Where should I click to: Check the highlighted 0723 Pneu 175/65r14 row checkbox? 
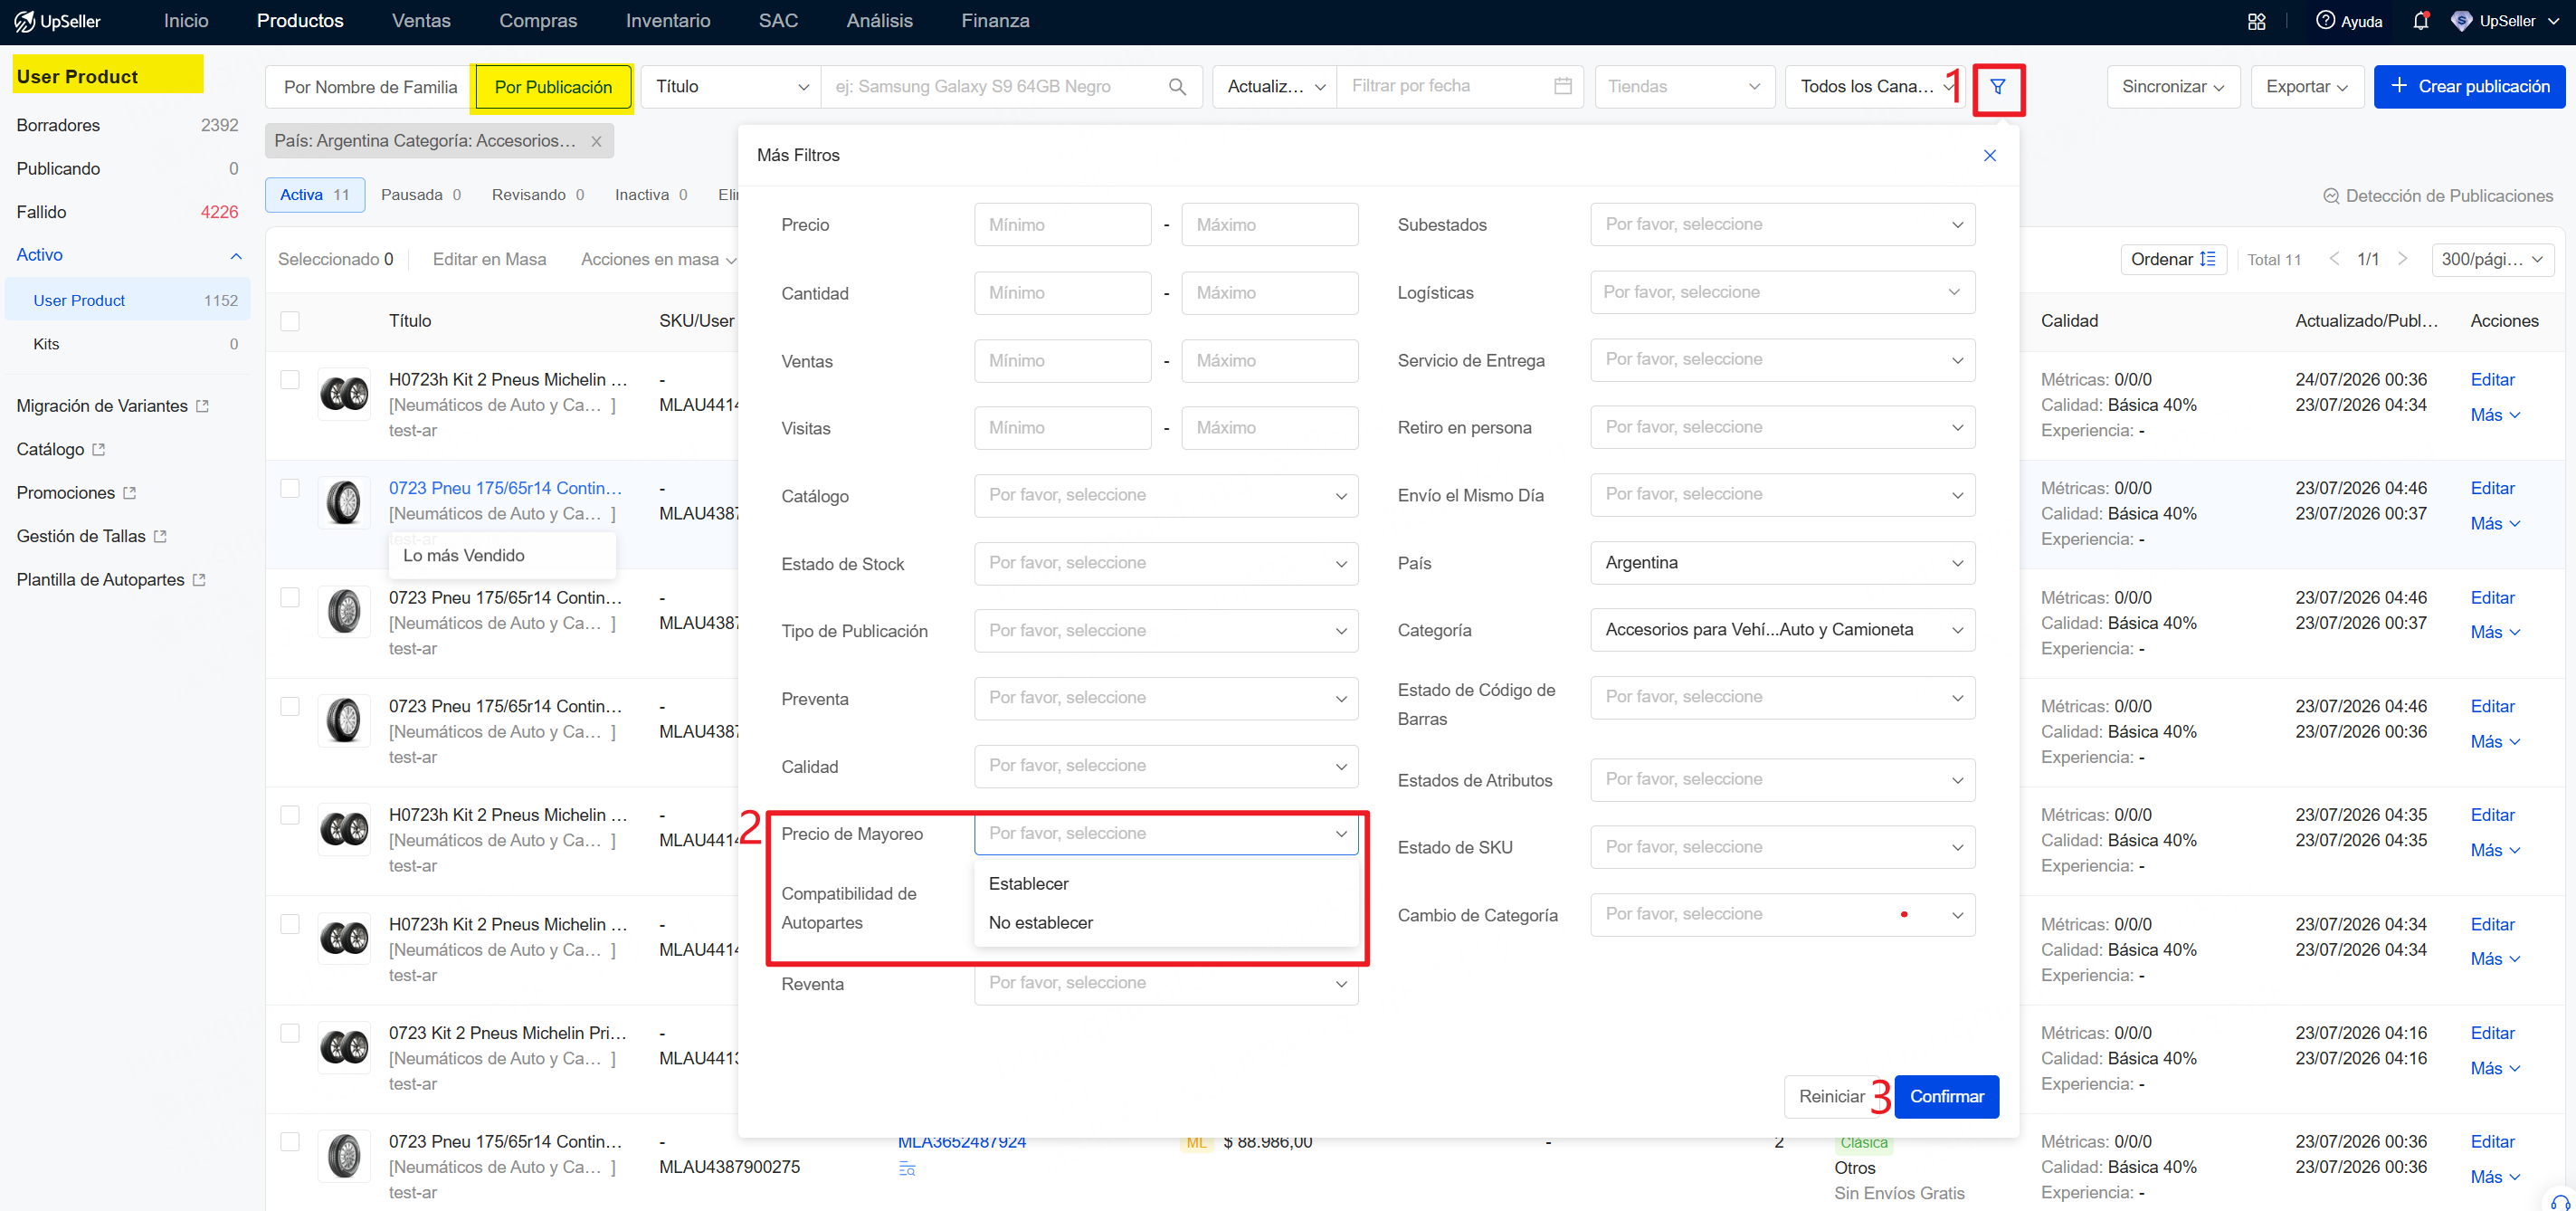pyautogui.click(x=290, y=488)
